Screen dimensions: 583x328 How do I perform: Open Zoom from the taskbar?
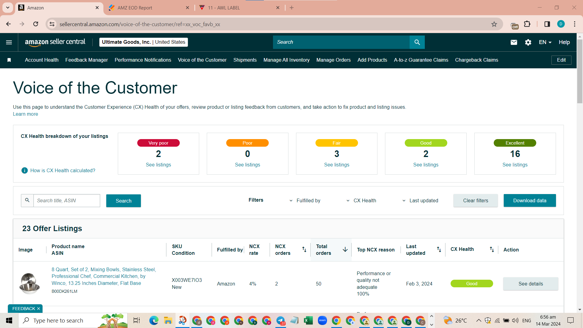click(x=322, y=320)
